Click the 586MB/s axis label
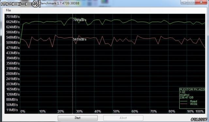 (13, 32)
